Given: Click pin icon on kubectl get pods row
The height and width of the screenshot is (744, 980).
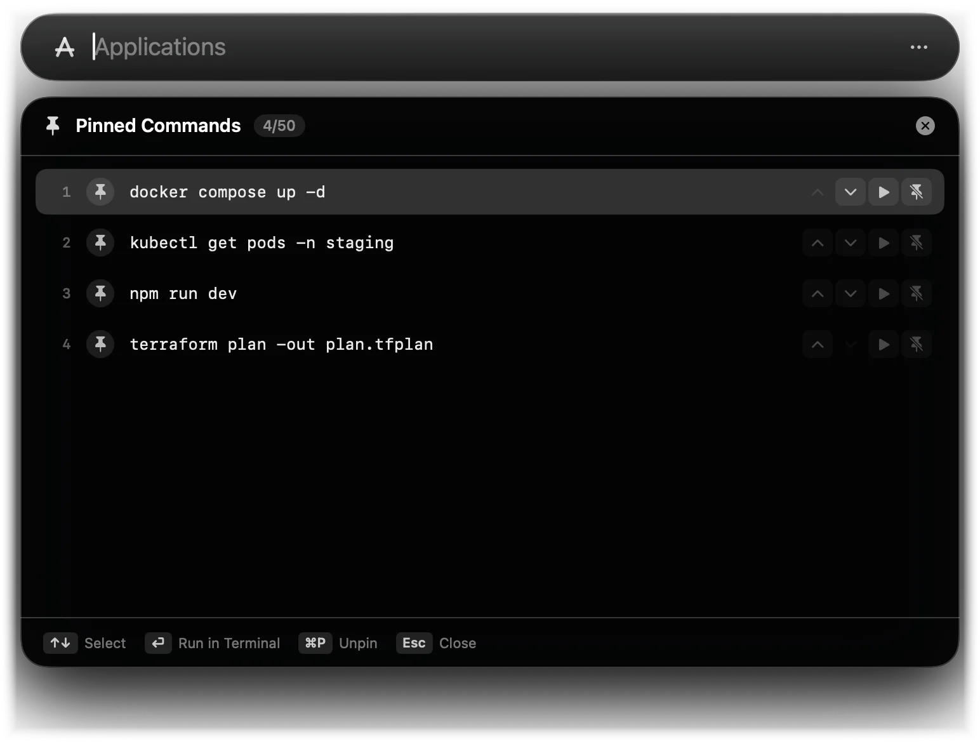Looking at the screenshot, I should [100, 242].
